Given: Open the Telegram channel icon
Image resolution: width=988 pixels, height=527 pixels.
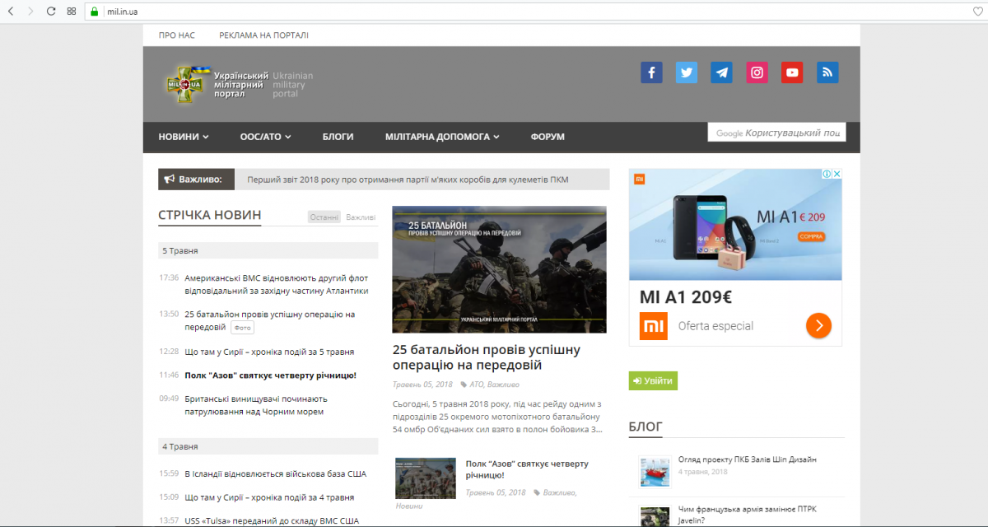Looking at the screenshot, I should pyautogui.click(x=722, y=72).
